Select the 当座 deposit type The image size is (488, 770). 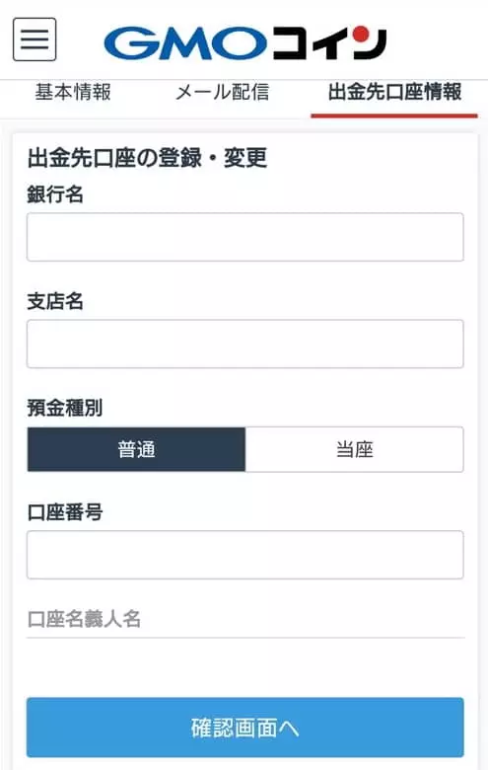pyautogui.click(x=354, y=449)
